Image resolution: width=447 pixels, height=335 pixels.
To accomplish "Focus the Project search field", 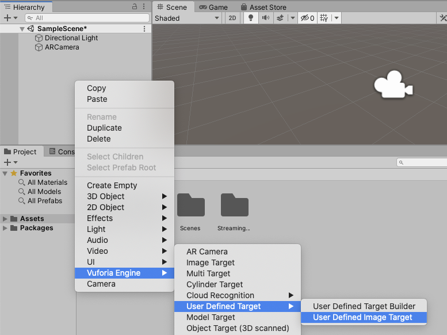I will pos(422,162).
